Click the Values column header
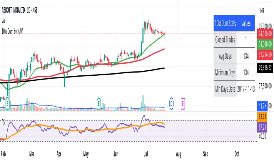Image resolution: width=274 pixels, height=162 pixels. 246,23
